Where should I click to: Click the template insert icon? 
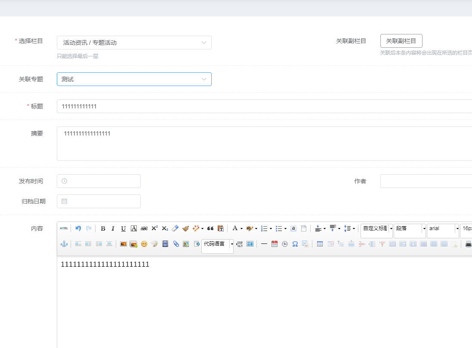(x=250, y=244)
